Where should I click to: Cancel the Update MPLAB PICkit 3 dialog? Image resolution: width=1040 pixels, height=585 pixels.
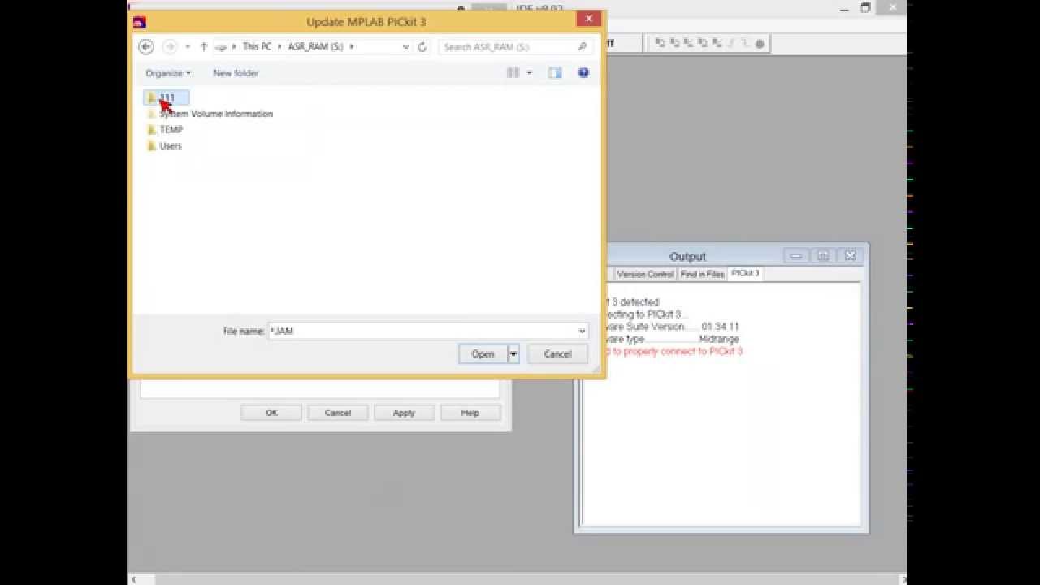pyautogui.click(x=557, y=353)
